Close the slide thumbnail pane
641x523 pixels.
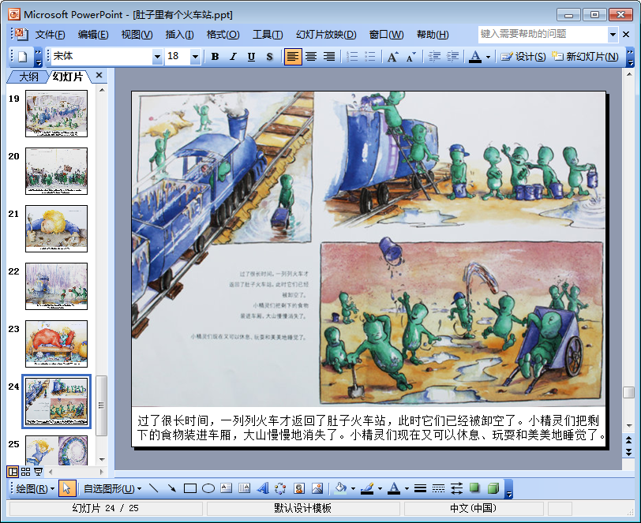click(x=99, y=75)
